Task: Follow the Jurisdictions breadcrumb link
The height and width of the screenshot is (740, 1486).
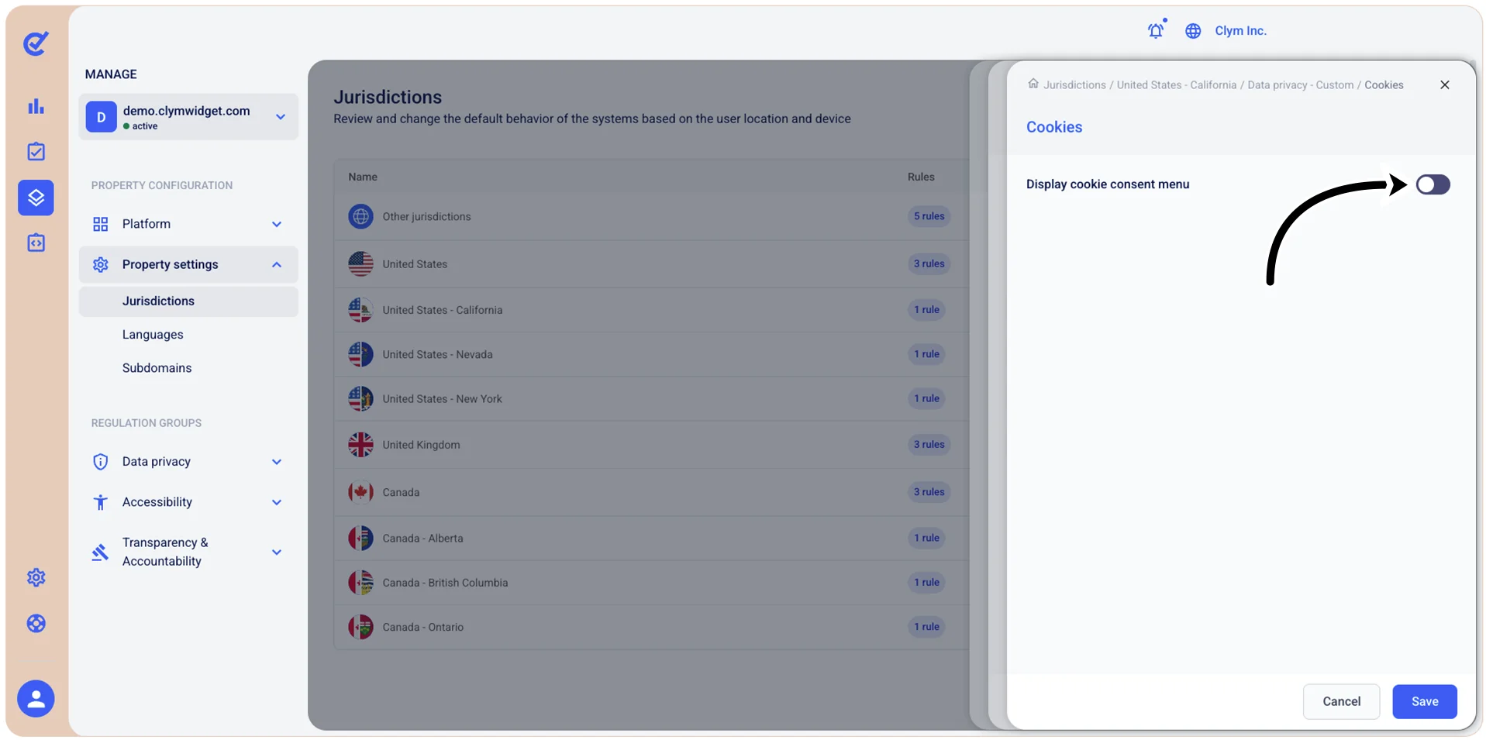Action: (1074, 85)
